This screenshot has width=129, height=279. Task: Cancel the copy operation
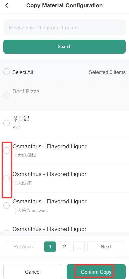tap(33, 272)
